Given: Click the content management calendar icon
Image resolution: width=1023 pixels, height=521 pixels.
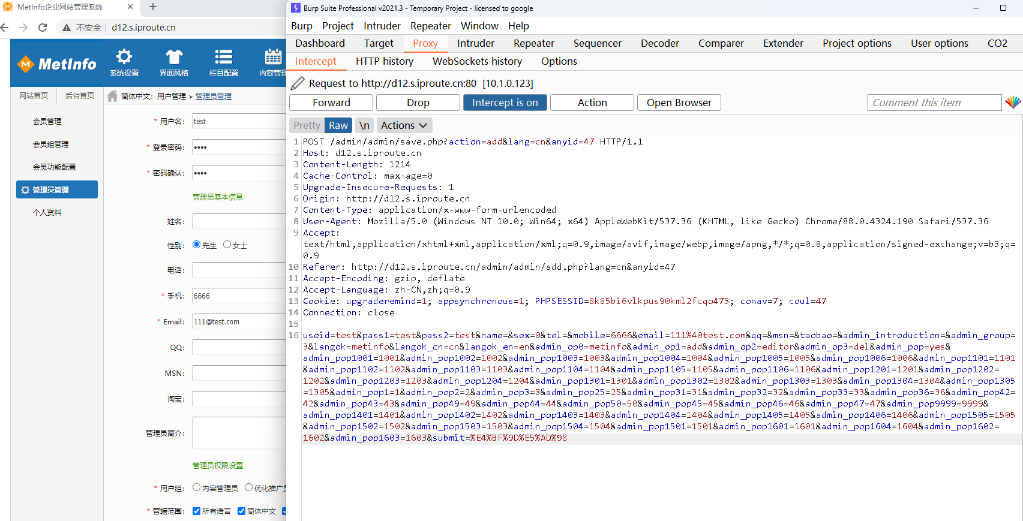Looking at the screenshot, I should tap(273, 57).
